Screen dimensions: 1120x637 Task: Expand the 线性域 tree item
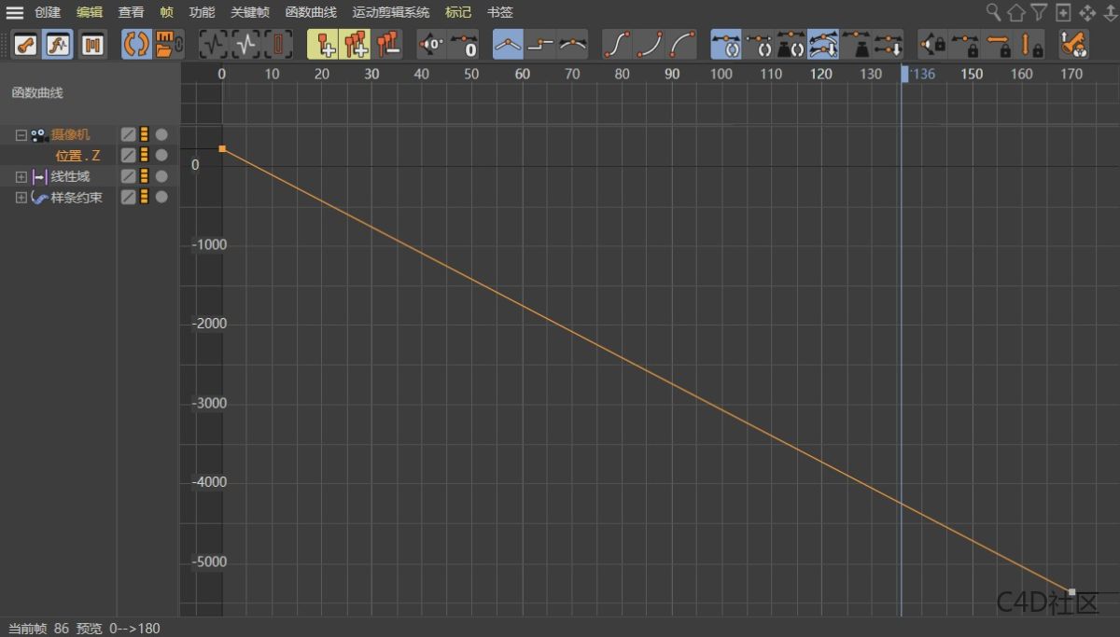pyautogui.click(x=21, y=177)
